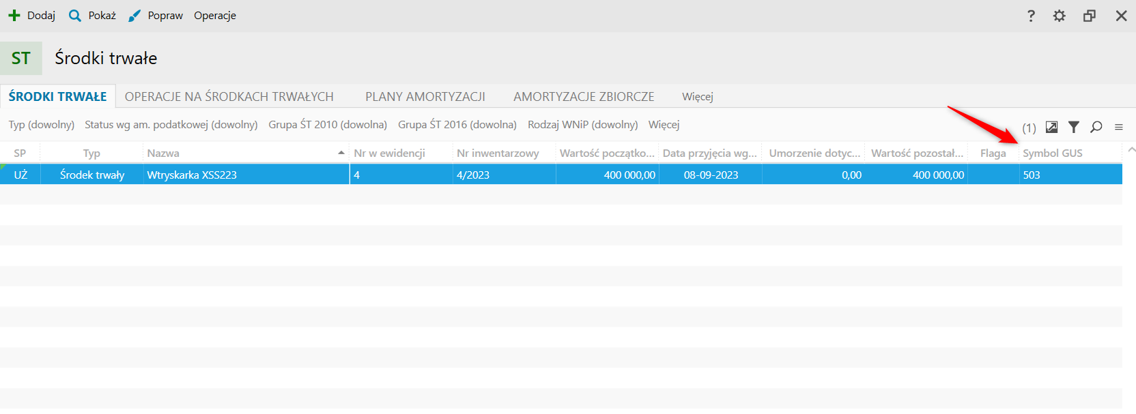Sort by Data przyjęcia column
Screen dimensions: 1136x414
click(710, 153)
